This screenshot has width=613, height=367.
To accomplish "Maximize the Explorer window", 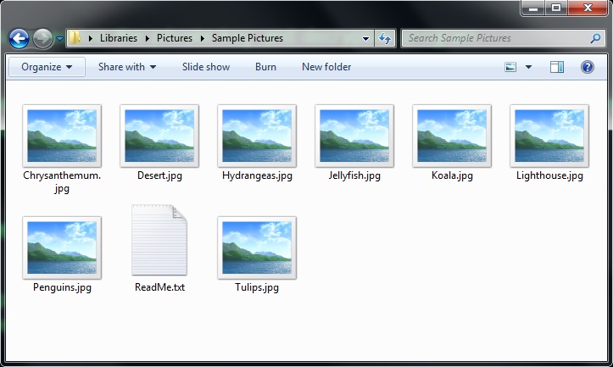I will point(556,8).
